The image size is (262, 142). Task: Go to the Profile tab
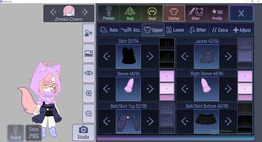[217, 13]
